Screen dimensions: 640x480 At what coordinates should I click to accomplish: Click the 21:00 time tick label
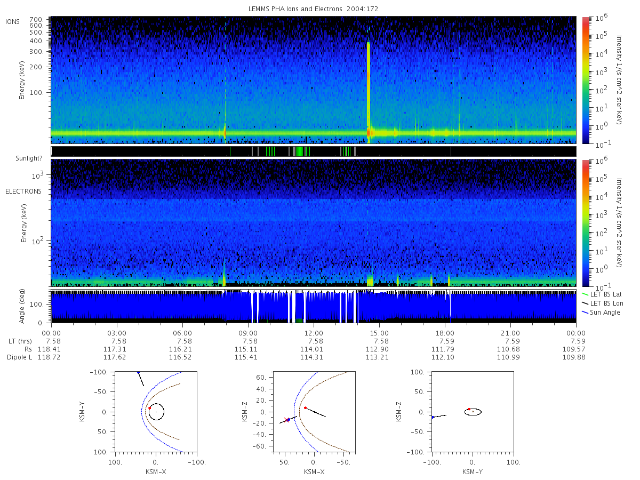(511, 333)
